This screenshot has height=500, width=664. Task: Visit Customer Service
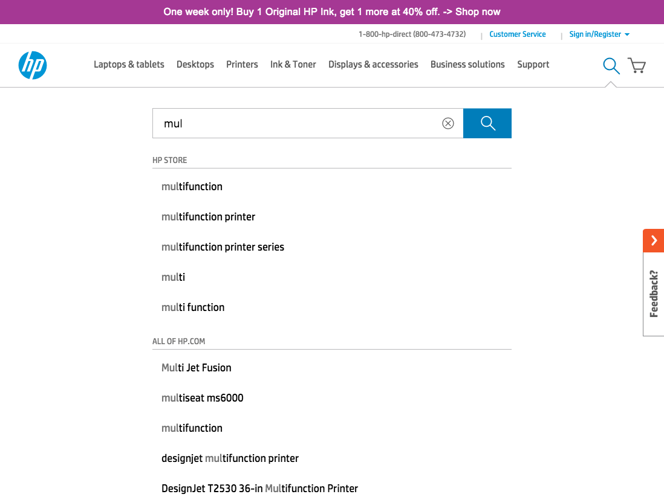[x=518, y=34]
